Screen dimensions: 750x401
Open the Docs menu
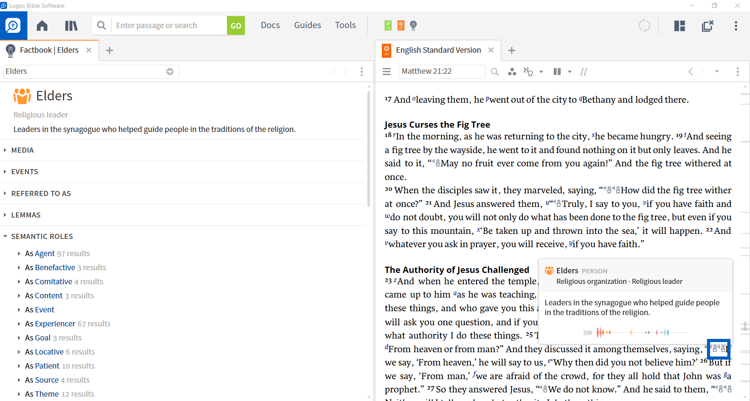270,25
